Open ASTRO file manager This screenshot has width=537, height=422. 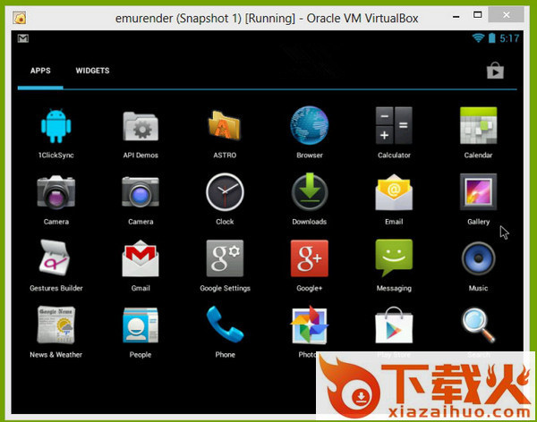click(225, 127)
